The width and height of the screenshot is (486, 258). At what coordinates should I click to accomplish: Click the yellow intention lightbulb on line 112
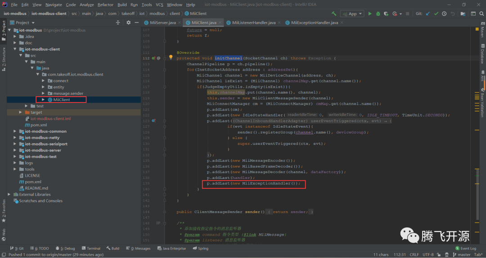pyautogui.click(x=171, y=58)
